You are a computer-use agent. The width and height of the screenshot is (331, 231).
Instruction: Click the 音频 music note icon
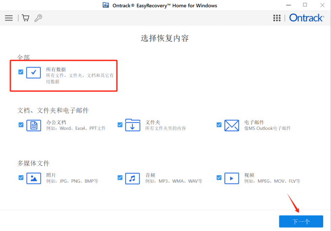(x=132, y=178)
